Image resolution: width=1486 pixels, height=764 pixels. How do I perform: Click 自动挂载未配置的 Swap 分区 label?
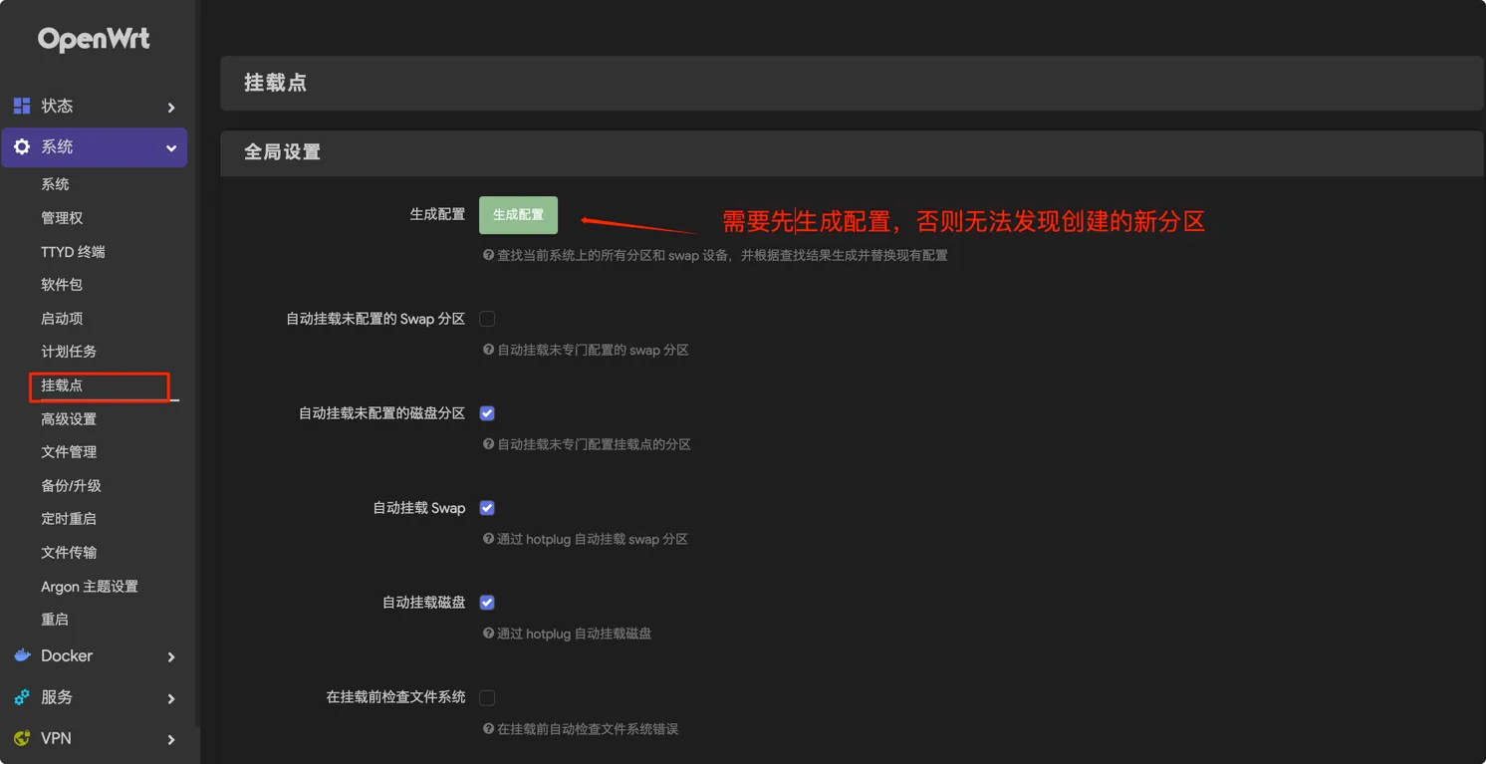pos(375,319)
